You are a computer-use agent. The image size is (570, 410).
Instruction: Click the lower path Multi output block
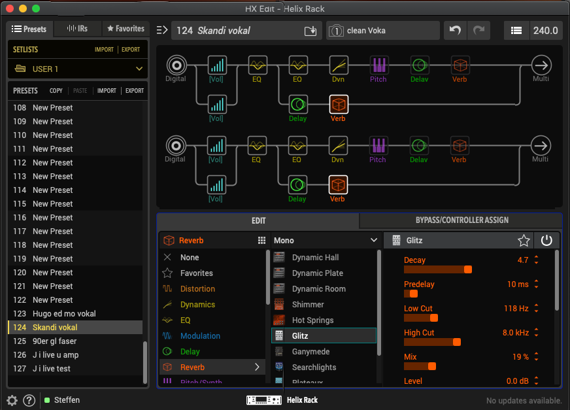(541, 146)
